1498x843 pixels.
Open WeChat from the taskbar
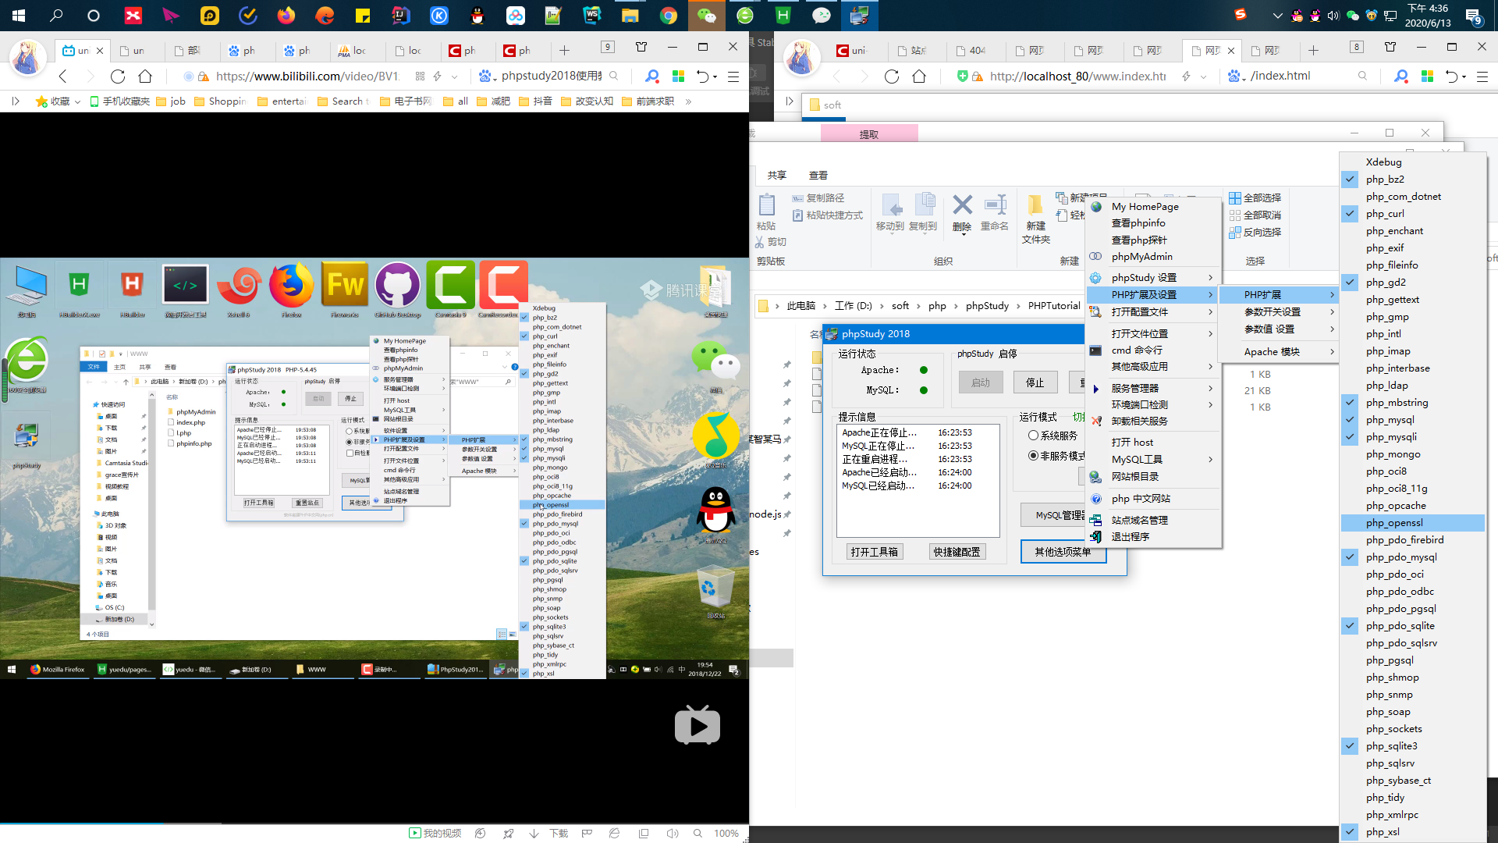(x=706, y=15)
